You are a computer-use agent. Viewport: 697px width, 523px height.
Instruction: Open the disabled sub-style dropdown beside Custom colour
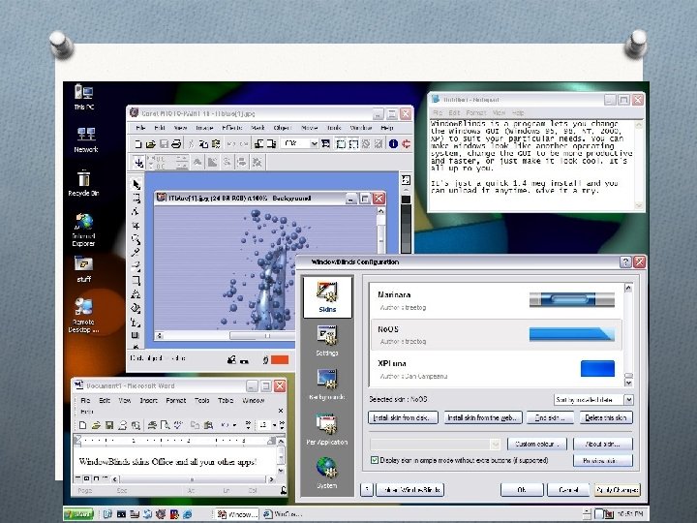(496, 444)
